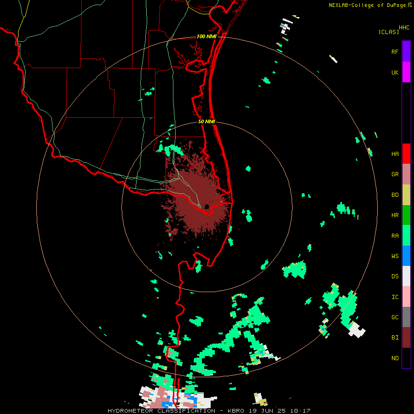Click the HA legend label
This screenshot has height=414, width=414.
click(x=395, y=154)
